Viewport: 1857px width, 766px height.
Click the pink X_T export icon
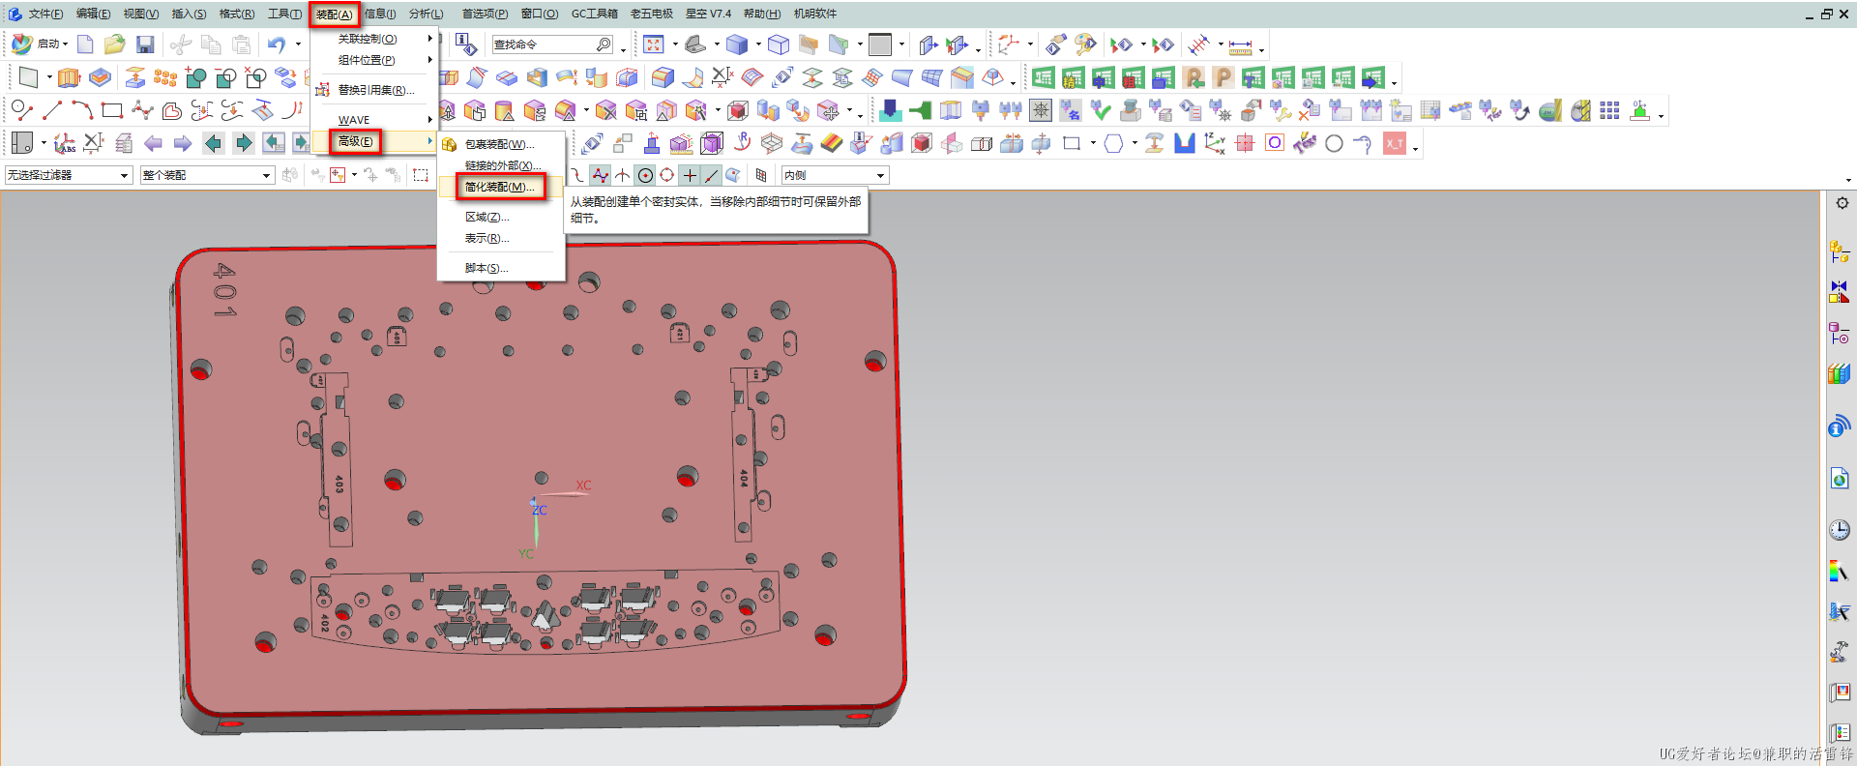tap(1395, 144)
